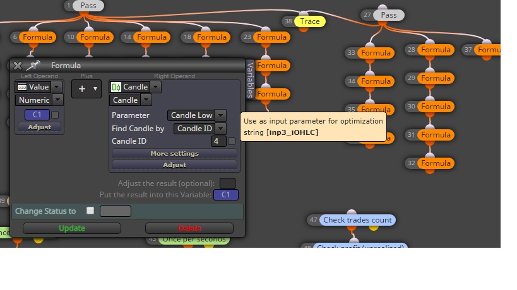Close the Formula dialog with the X icon
This screenshot has width=517, height=290.
click(x=18, y=66)
